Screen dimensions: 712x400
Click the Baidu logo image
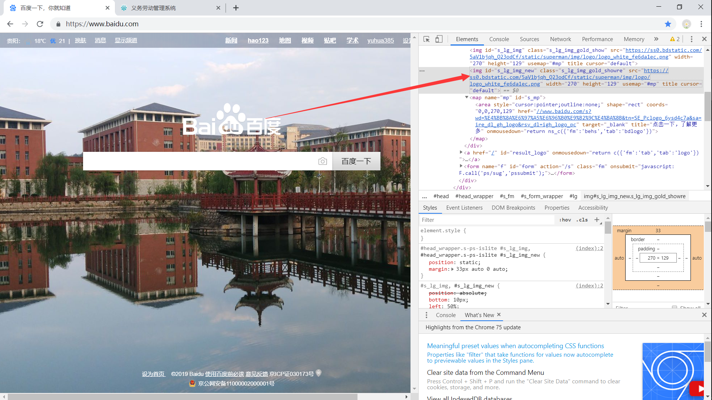pyautogui.click(x=231, y=119)
